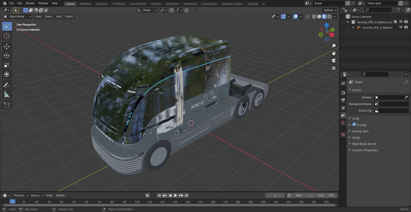Click the End frame 250 field
The image size is (411, 212).
[x=326, y=195]
